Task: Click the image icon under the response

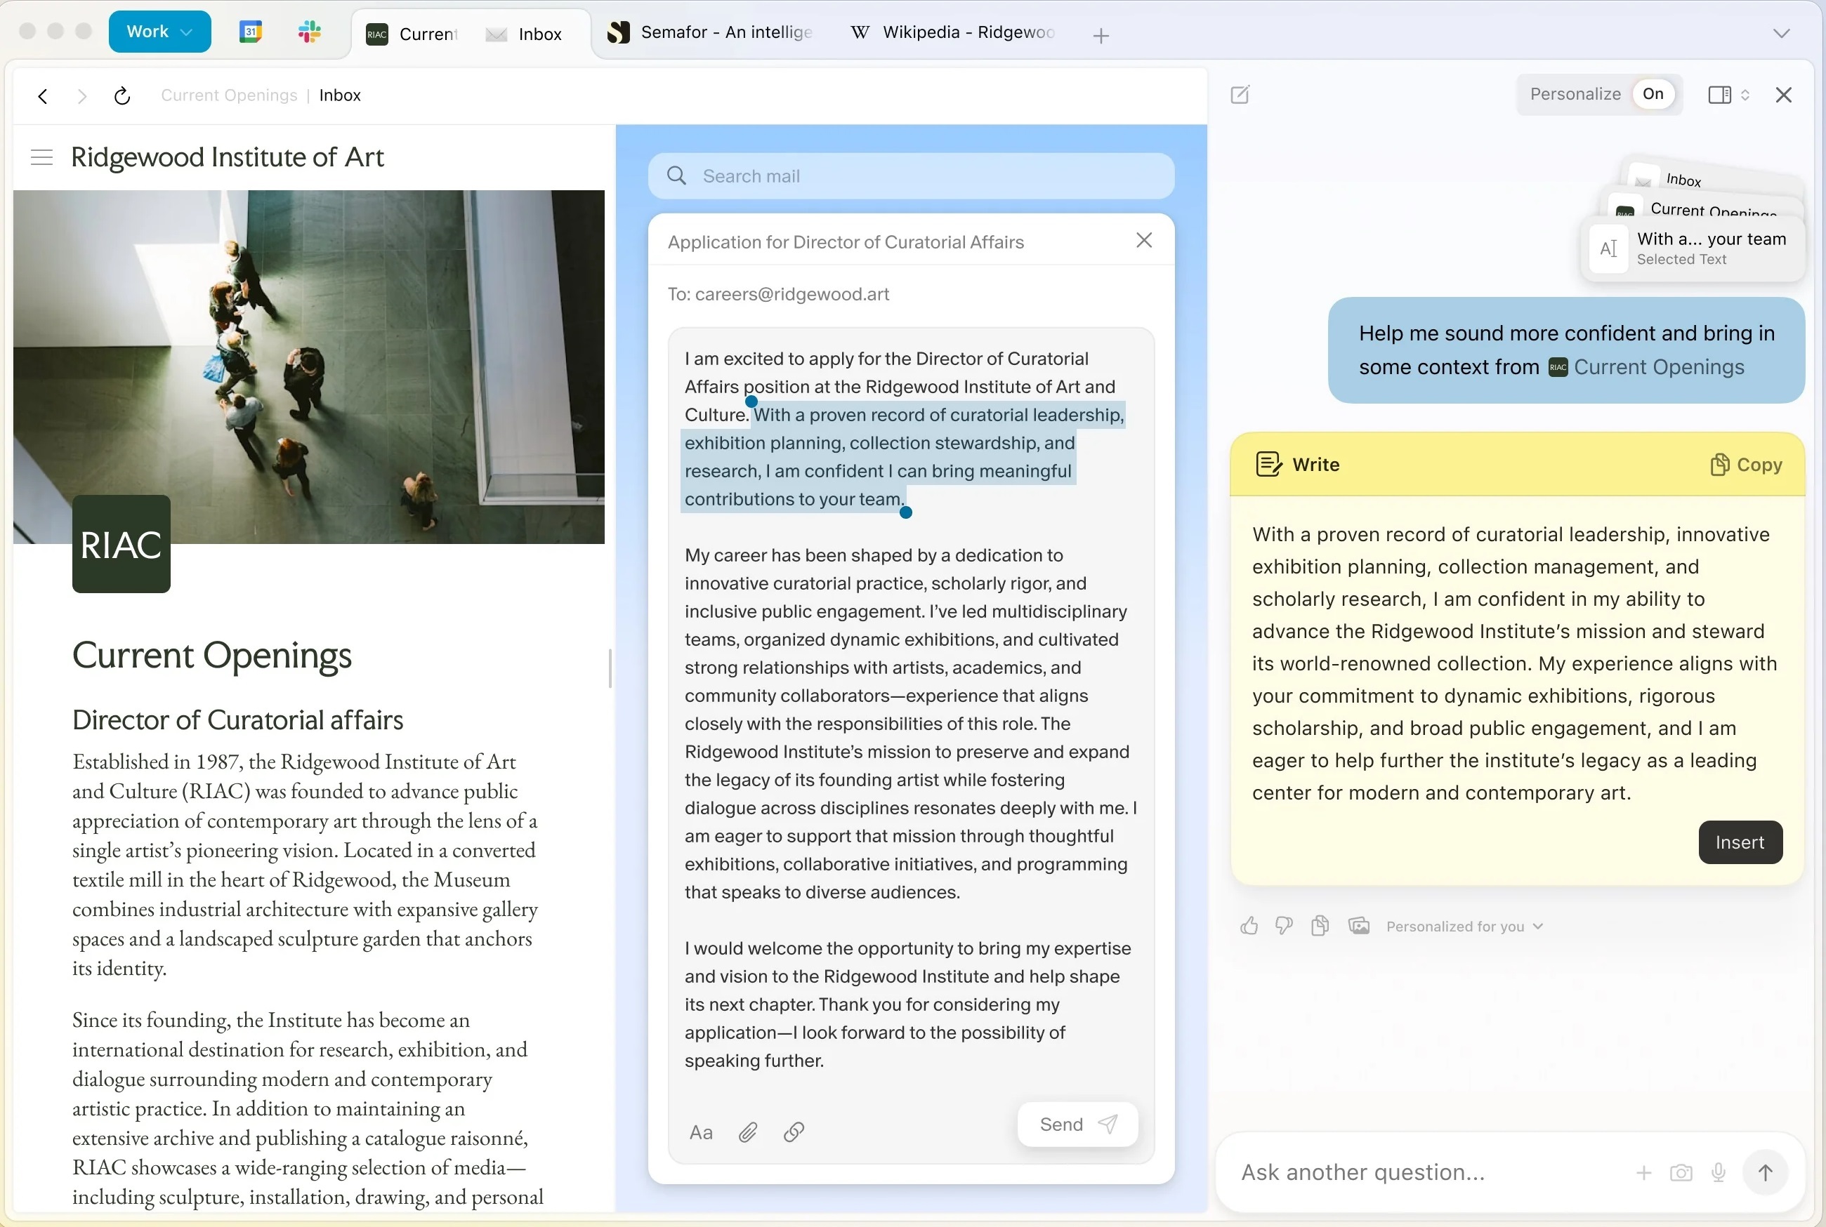Action: (1359, 926)
